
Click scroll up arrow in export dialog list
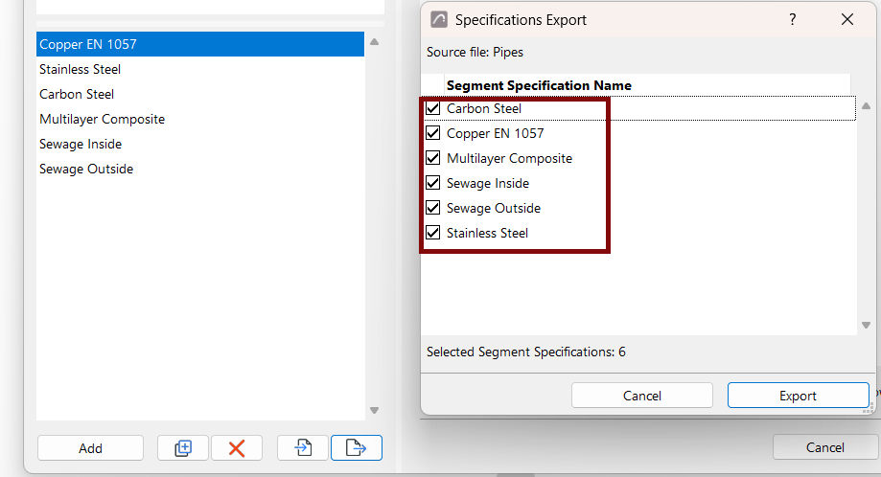pyautogui.click(x=866, y=105)
